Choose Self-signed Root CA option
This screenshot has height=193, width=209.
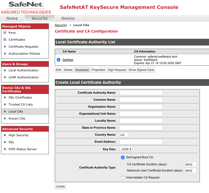pos(122,157)
